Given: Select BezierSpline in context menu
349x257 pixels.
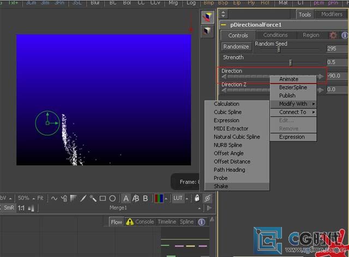Looking at the screenshot, I should click(293, 87).
